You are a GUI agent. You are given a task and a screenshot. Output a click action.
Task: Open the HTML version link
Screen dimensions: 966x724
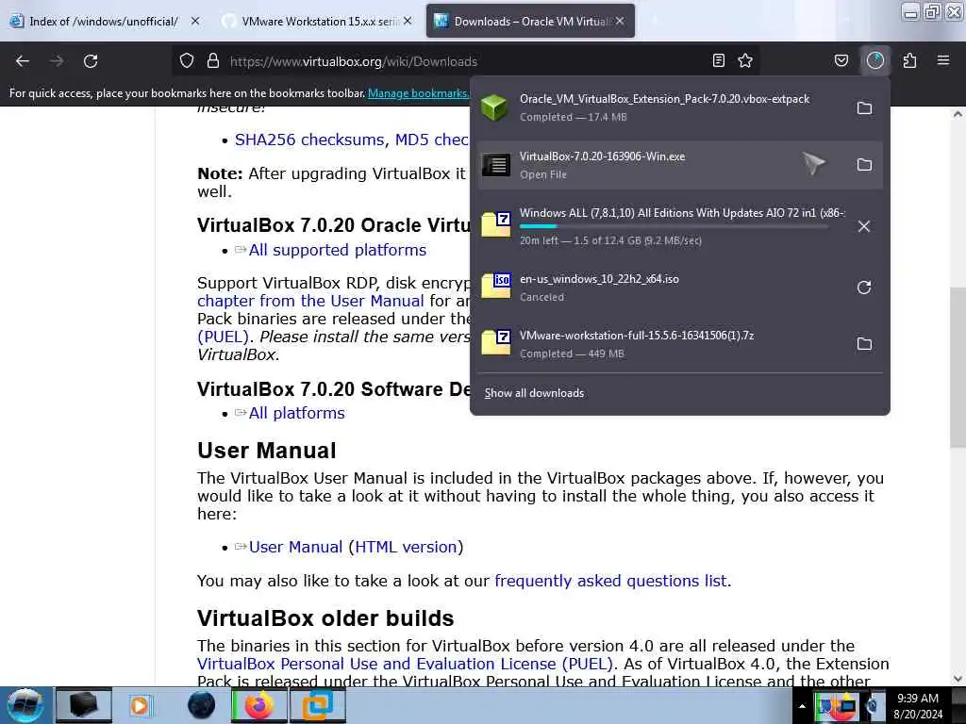(406, 547)
